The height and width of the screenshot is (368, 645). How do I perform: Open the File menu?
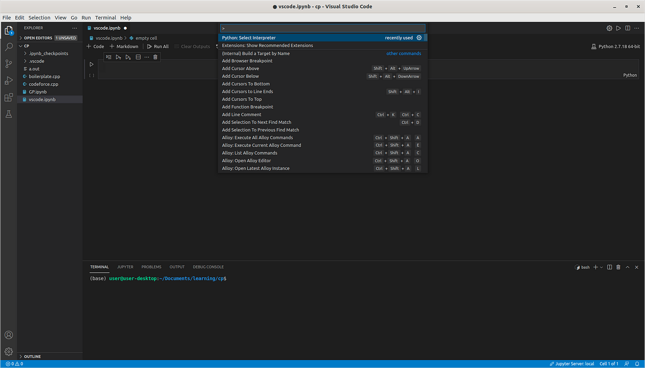(6, 18)
